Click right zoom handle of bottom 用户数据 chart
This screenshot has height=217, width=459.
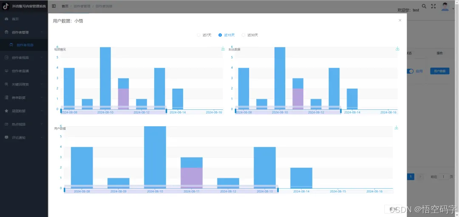click(278, 190)
